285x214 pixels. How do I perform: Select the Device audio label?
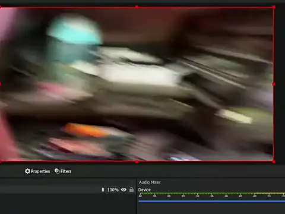[144, 190]
